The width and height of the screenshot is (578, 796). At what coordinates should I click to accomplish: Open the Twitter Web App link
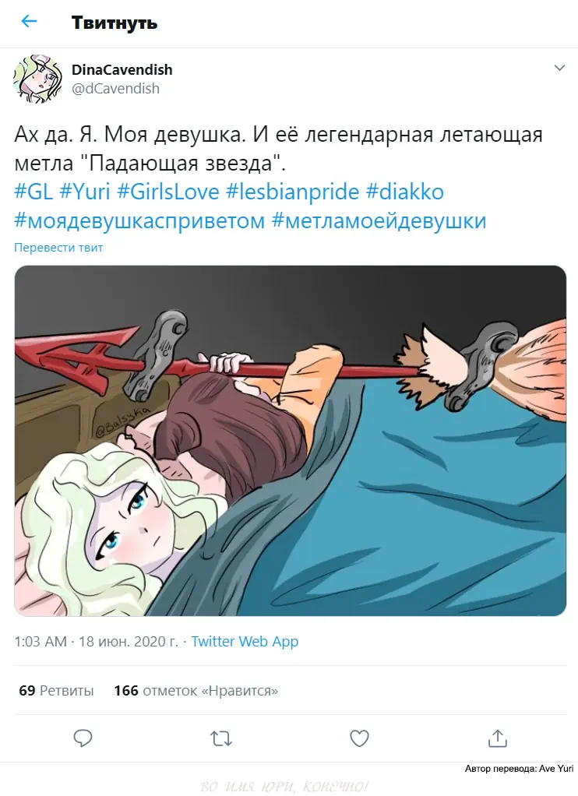245,642
